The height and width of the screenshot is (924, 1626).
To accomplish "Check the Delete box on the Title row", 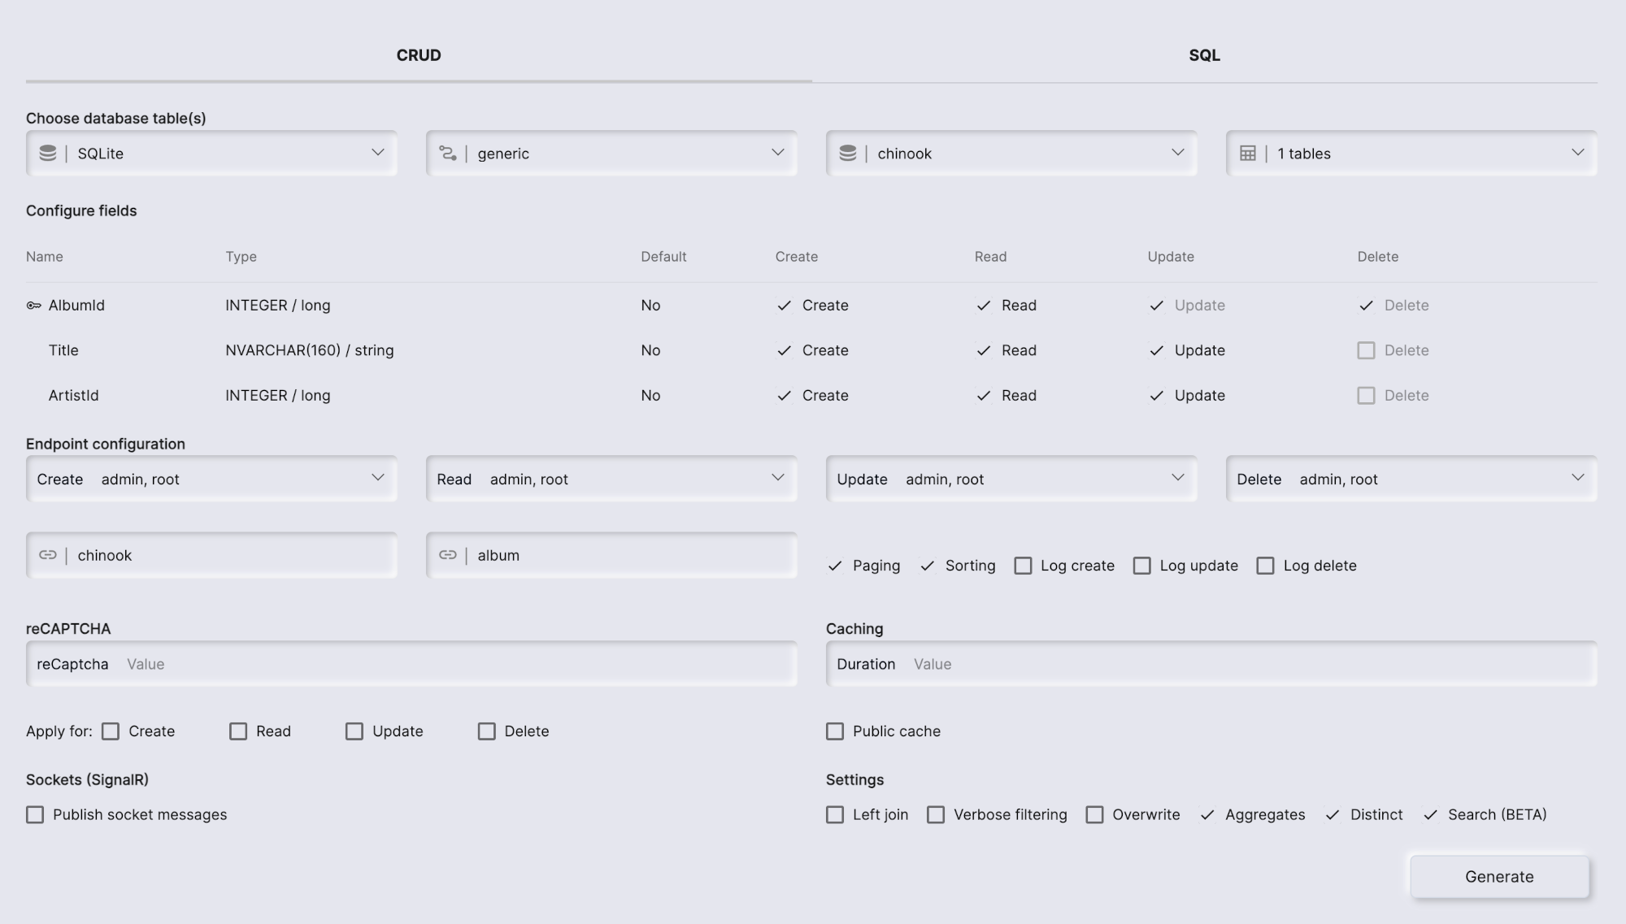I will tap(1365, 350).
